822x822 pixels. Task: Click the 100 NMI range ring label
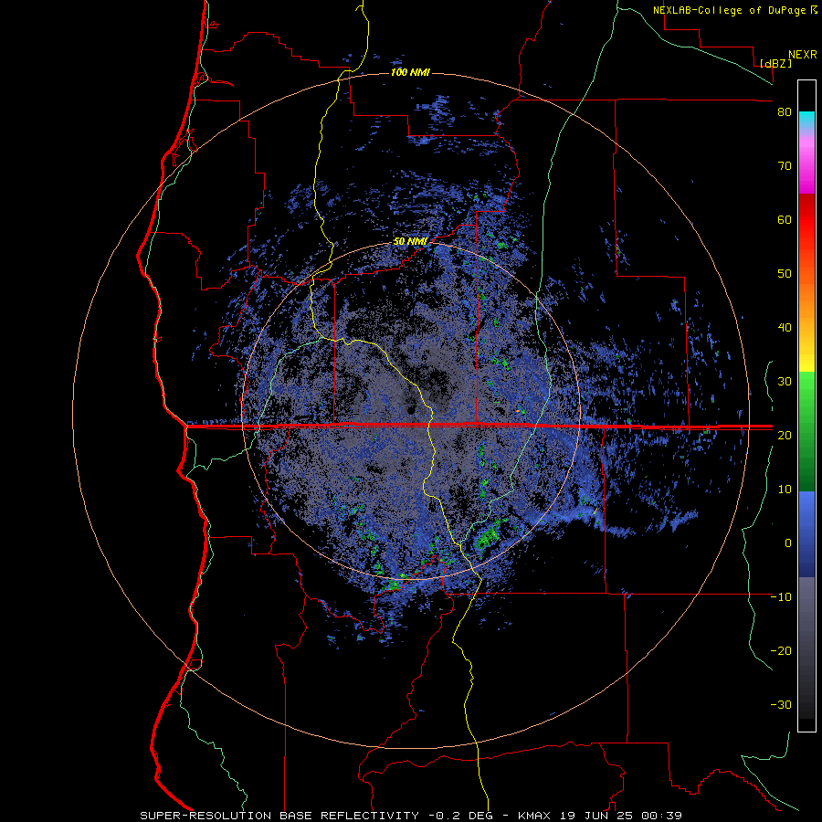pos(410,72)
